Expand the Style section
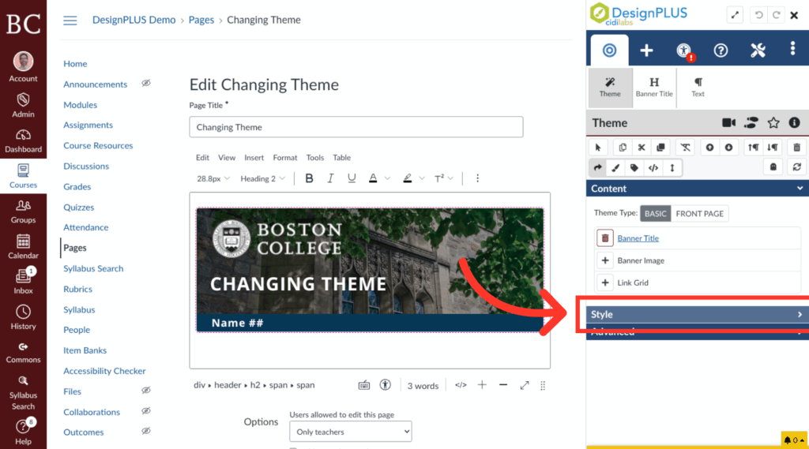This screenshot has height=449, width=809. 698,314
